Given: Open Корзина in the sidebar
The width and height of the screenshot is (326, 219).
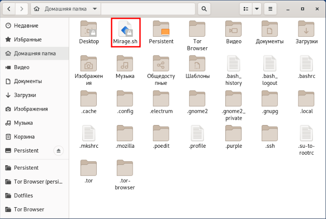Looking at the screenshot, I should [x=24, y=137].
